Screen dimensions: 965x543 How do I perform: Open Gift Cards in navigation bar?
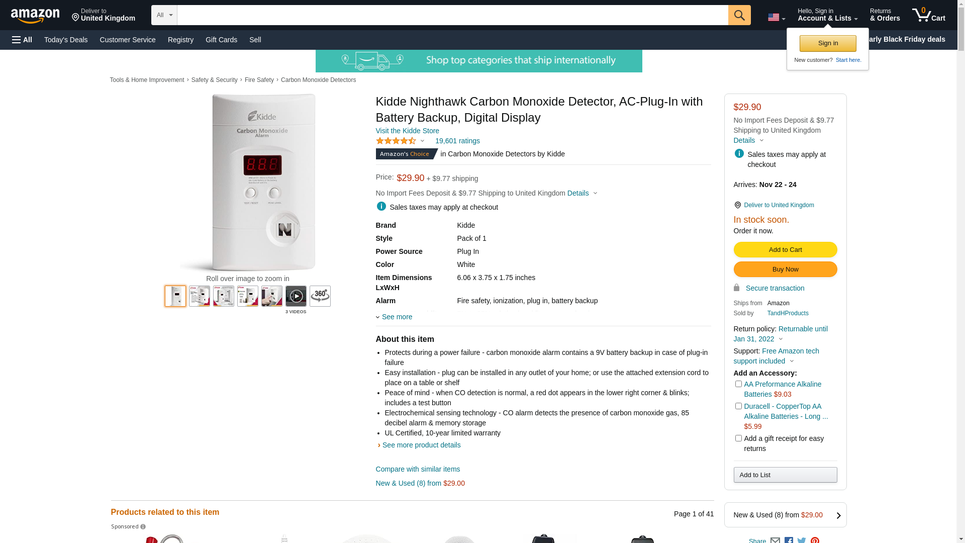pyautogui.click(x=221, y=40)
